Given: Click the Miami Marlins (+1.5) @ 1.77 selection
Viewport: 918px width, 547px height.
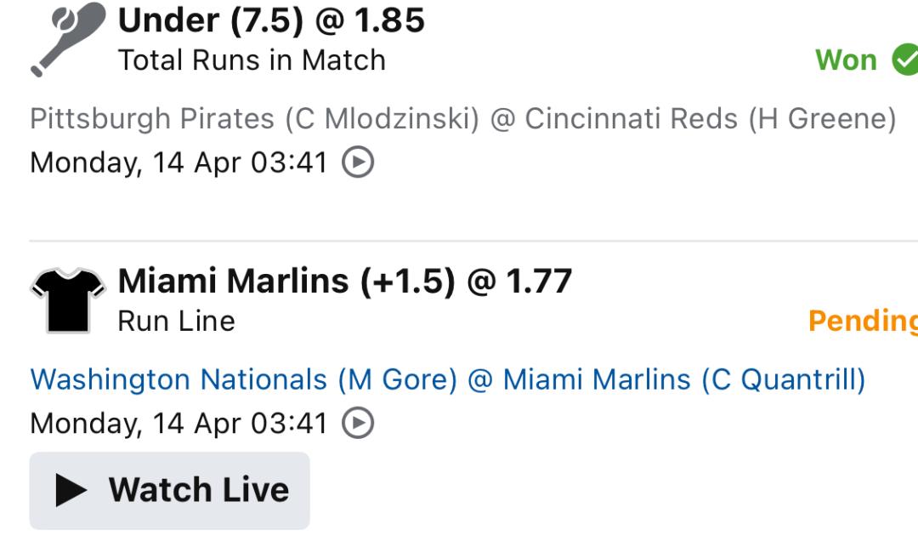Looking at the screenshot, I should 345,281.
